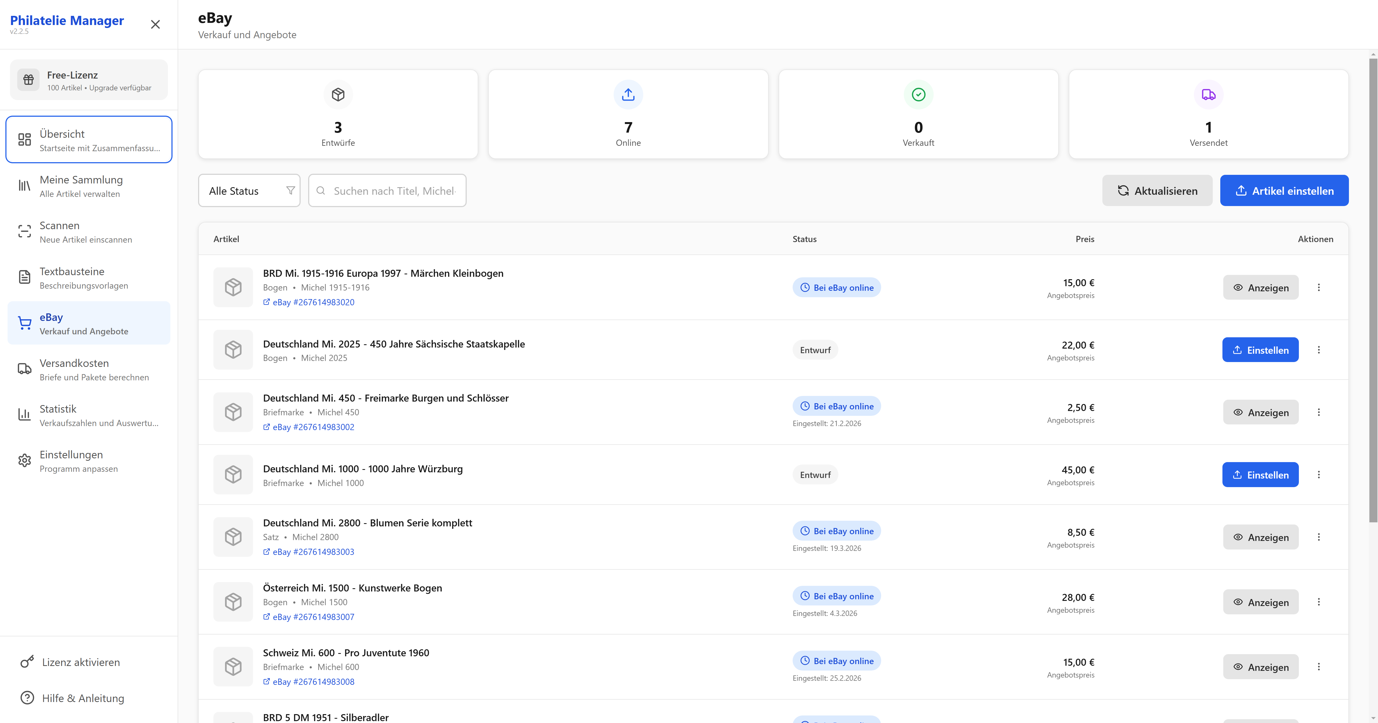Click thumbnail of Kunstwerke Bogen item
1378x723 pixels.
coord(233,602)
